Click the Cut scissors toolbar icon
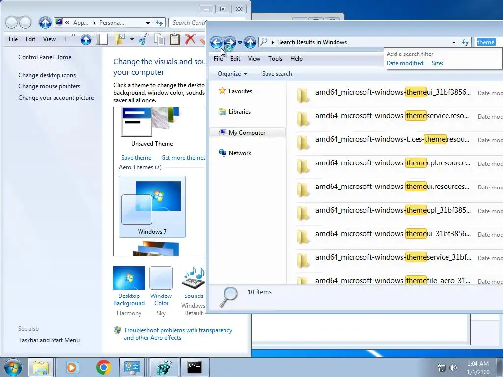 pos(143,39)
